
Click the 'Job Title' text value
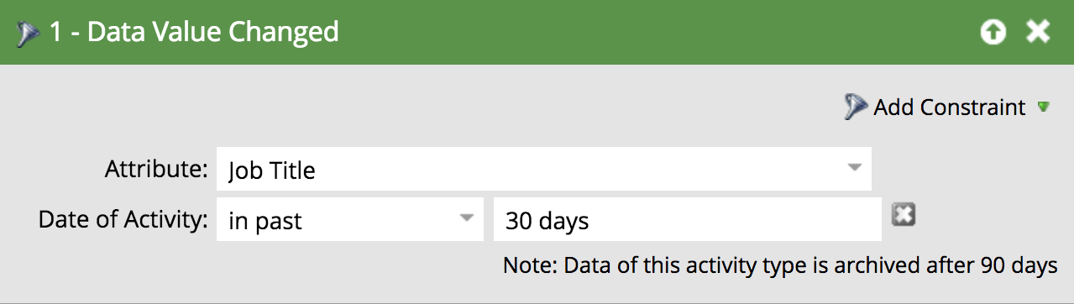click(x=271, y=171)
